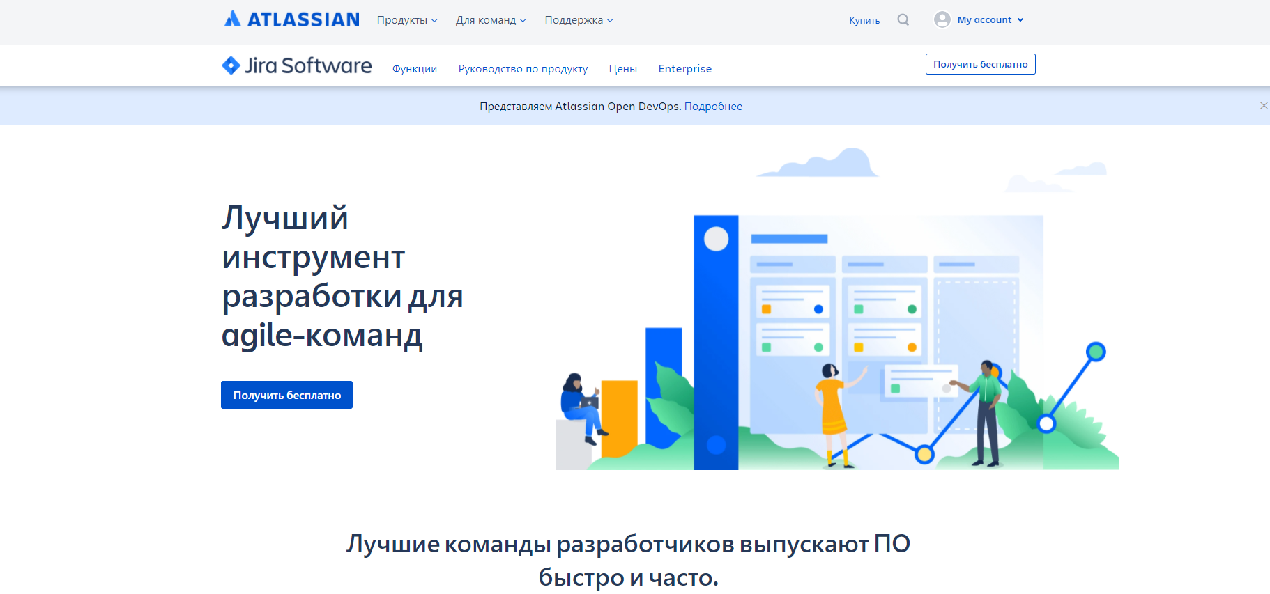Click the Jira Software product name text

click(308, 65)
